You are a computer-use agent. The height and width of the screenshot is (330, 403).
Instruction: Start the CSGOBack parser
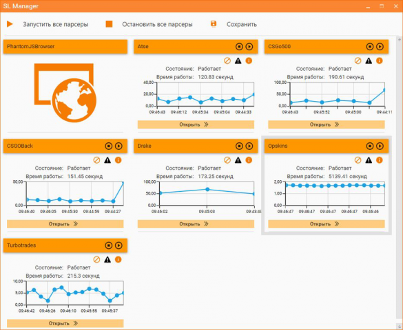[118, 146]
